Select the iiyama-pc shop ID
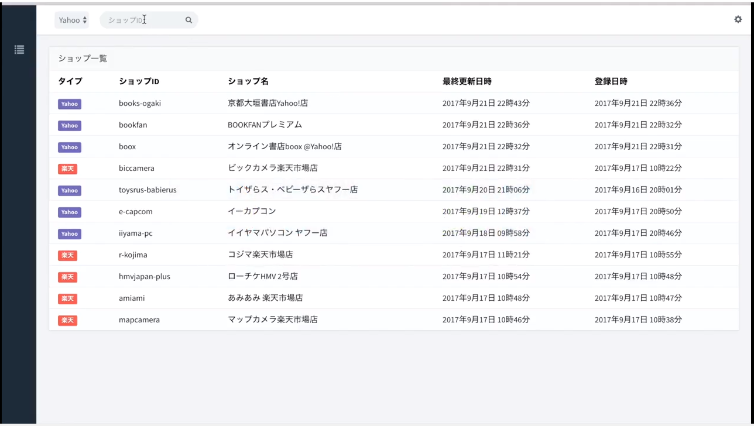Screen dimensions: 754x426 (x=135, y=233)
